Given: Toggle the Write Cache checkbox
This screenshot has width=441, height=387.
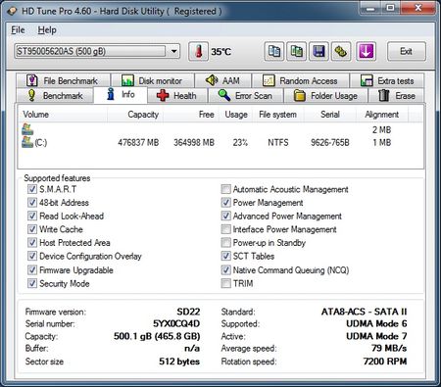Looking at the screenshot, I should pos(32,229).
